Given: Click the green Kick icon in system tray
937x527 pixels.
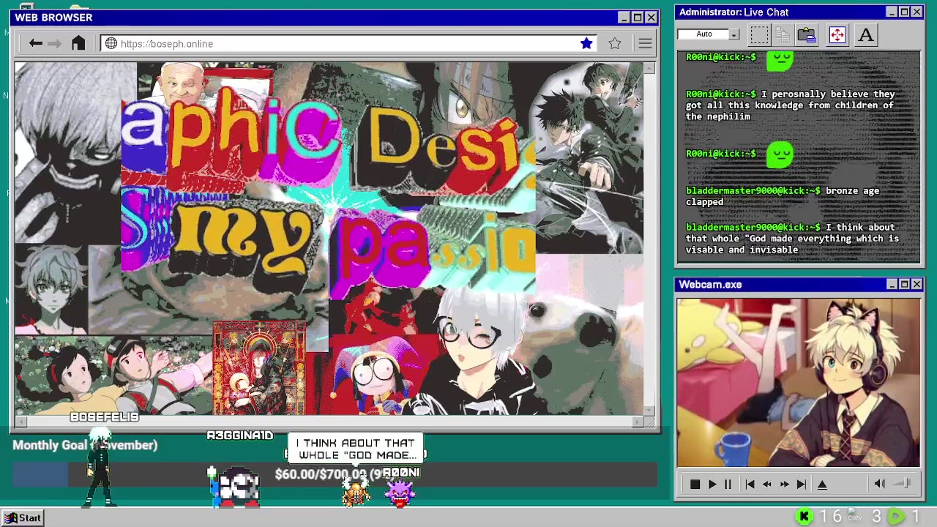Looking at the screenshot, I should pyautogui.click(x=805, y=517).
